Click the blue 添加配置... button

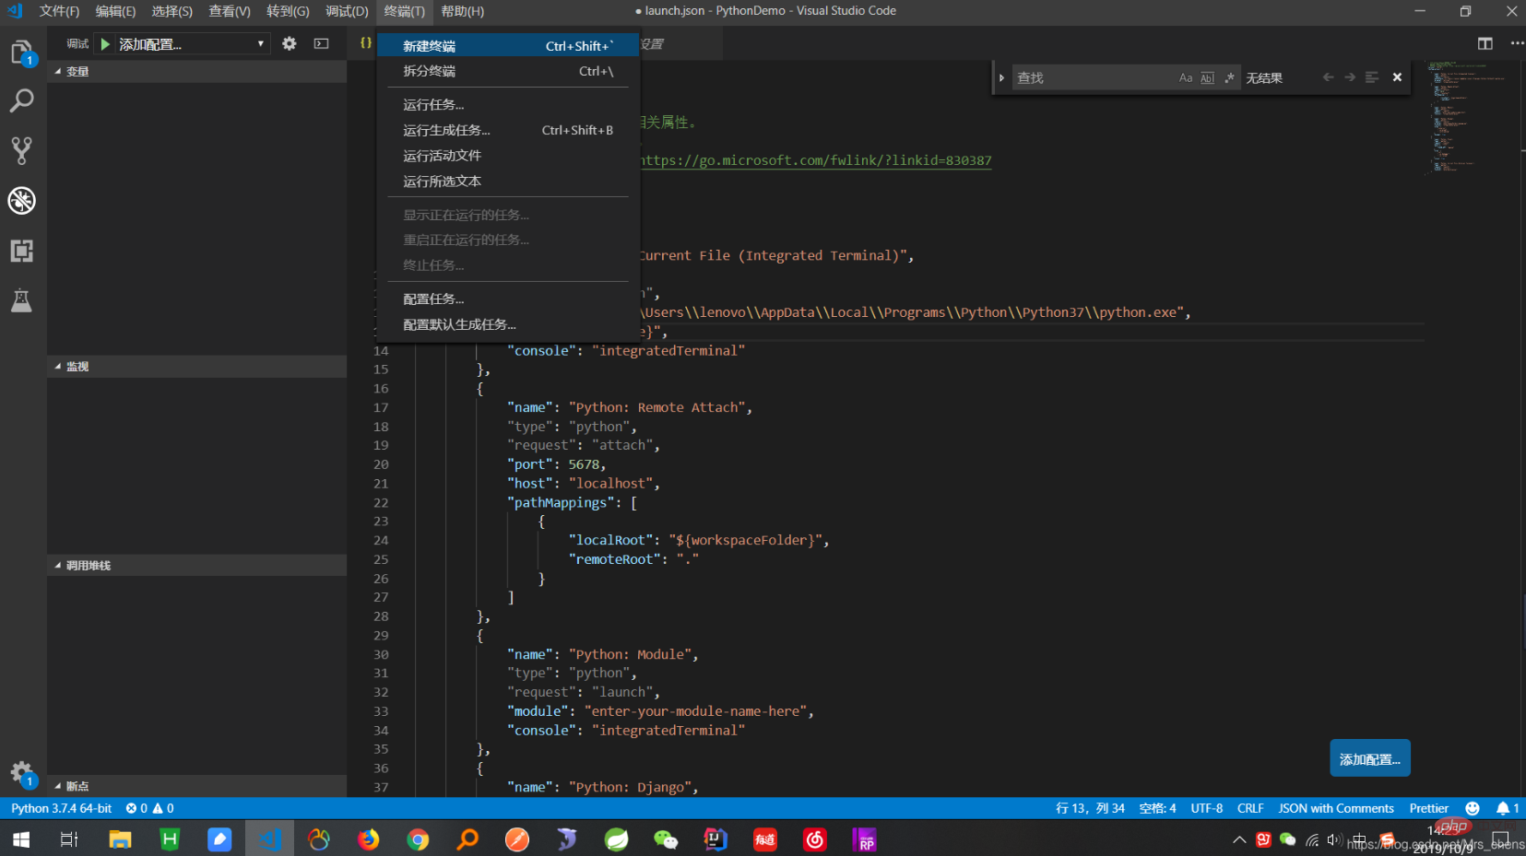coord(1369,758)
